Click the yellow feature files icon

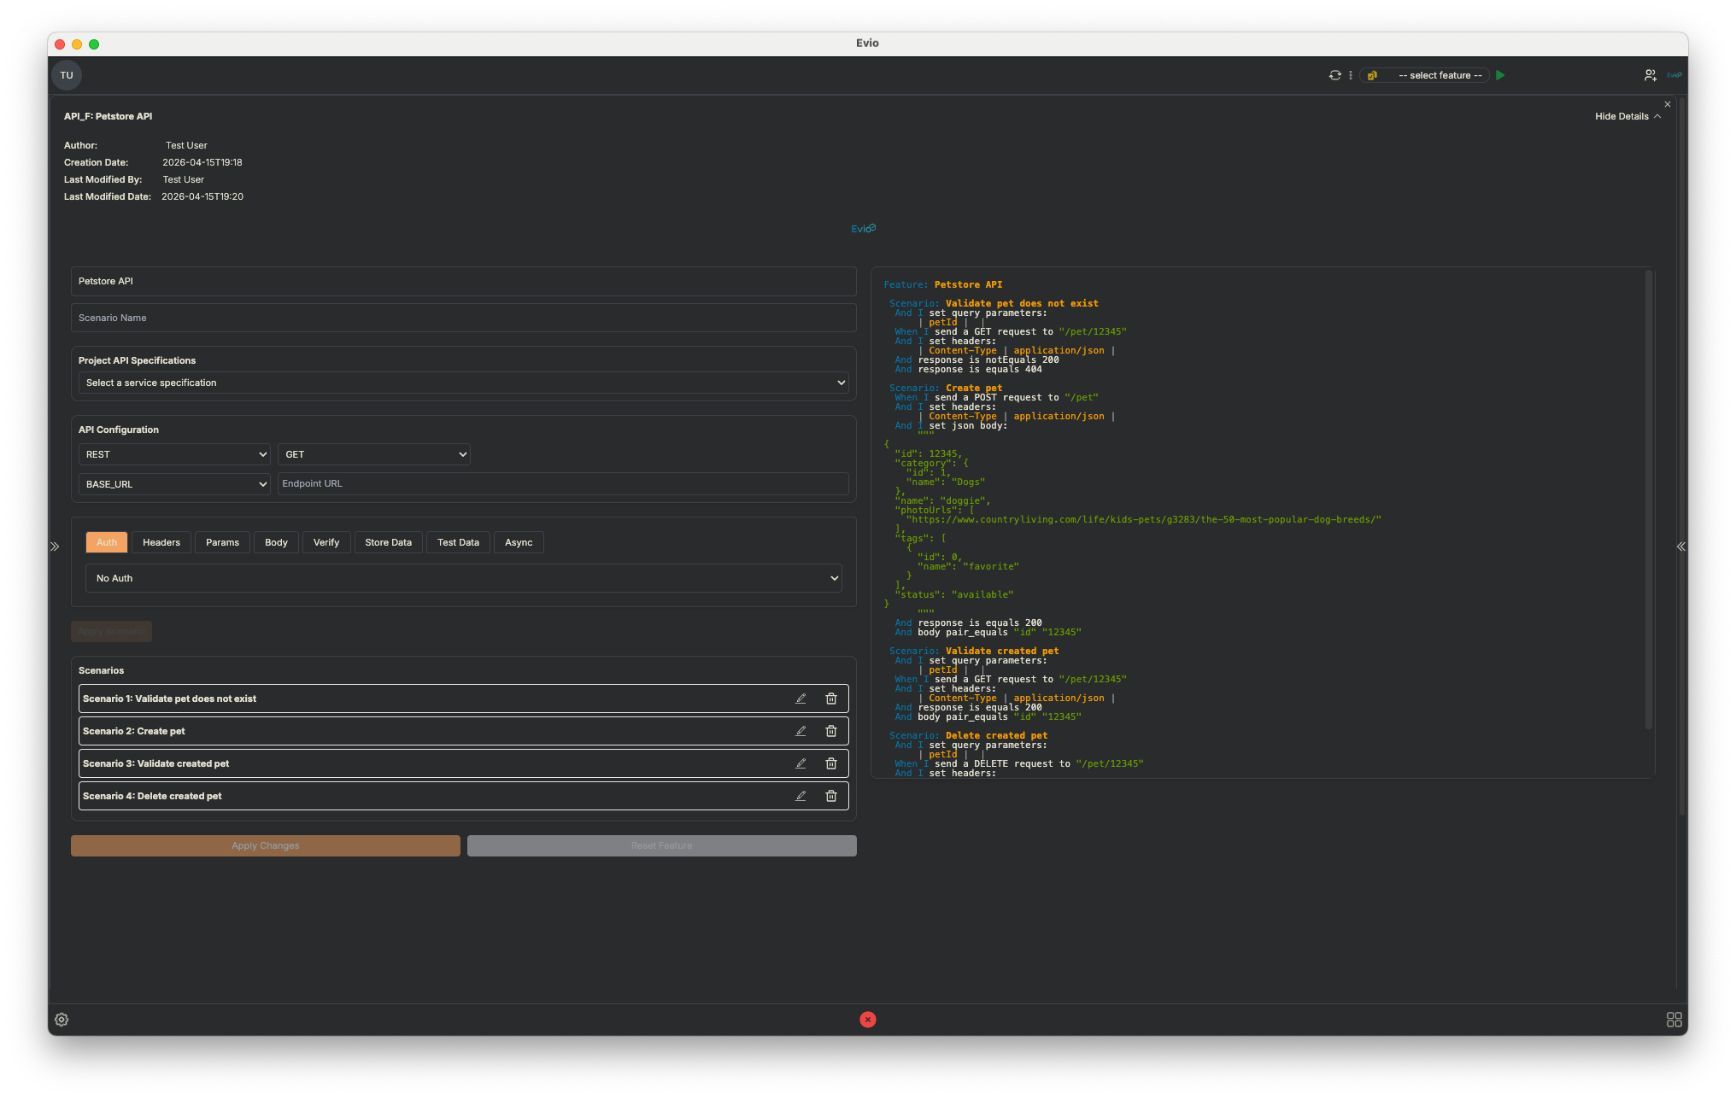[1372, 75]
